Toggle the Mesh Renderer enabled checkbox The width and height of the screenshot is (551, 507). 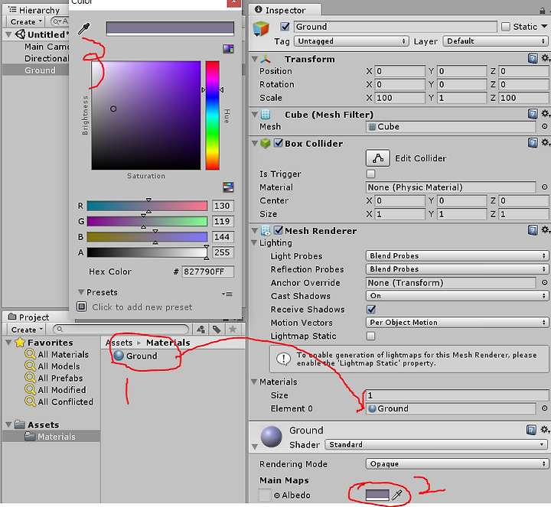(279, 230)
